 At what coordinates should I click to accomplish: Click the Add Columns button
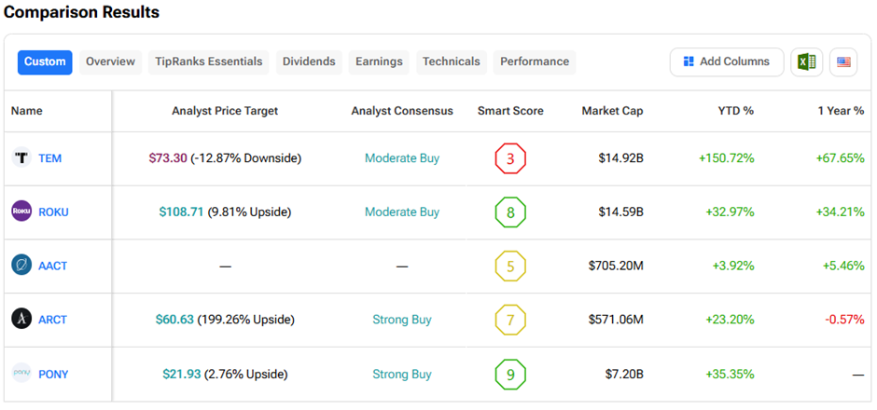[727, 61]
